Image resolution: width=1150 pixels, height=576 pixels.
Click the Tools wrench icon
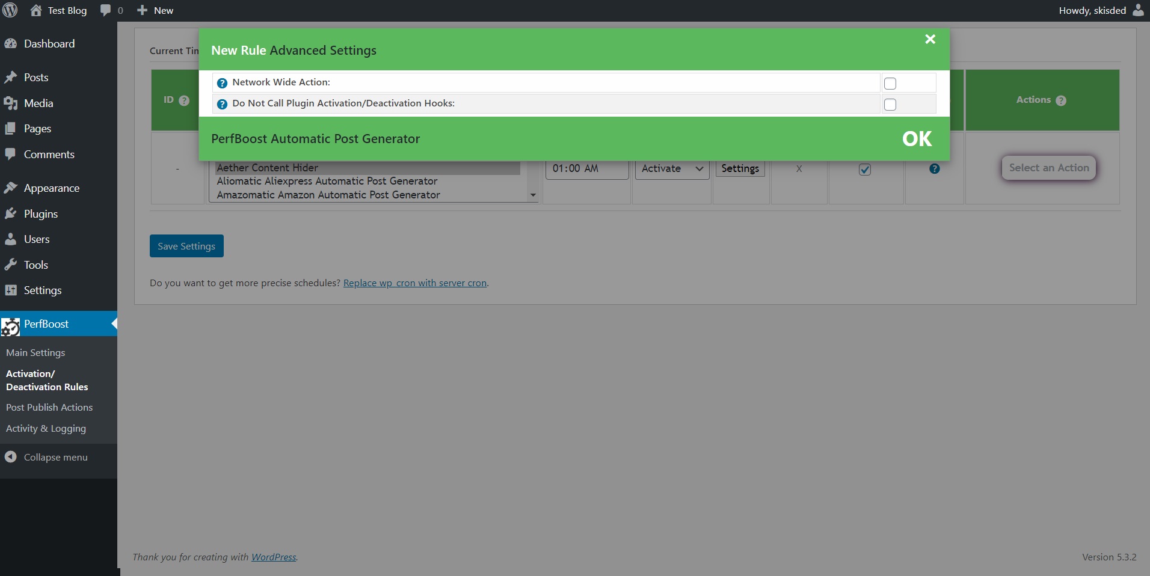[11, 265]
